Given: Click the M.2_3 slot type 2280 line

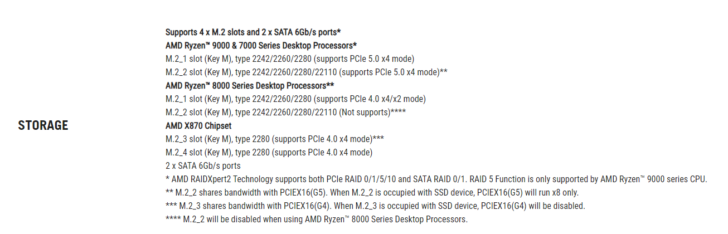Looking at the screenshot, I should tap(275, 139).
